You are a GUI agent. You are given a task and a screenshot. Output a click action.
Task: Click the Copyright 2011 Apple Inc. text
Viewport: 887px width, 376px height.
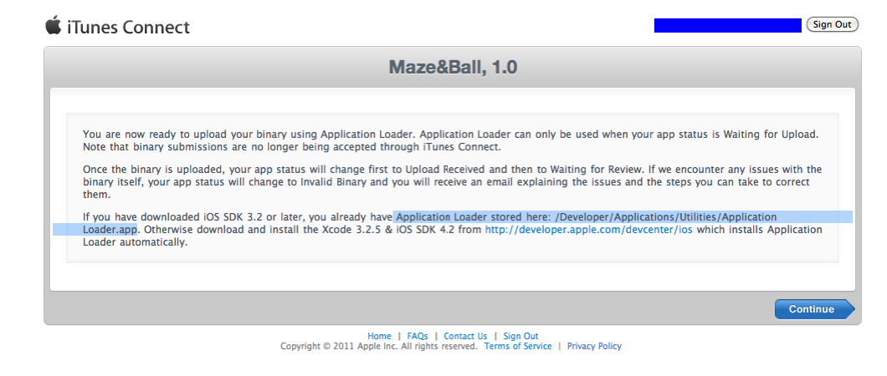pos(378,346)
